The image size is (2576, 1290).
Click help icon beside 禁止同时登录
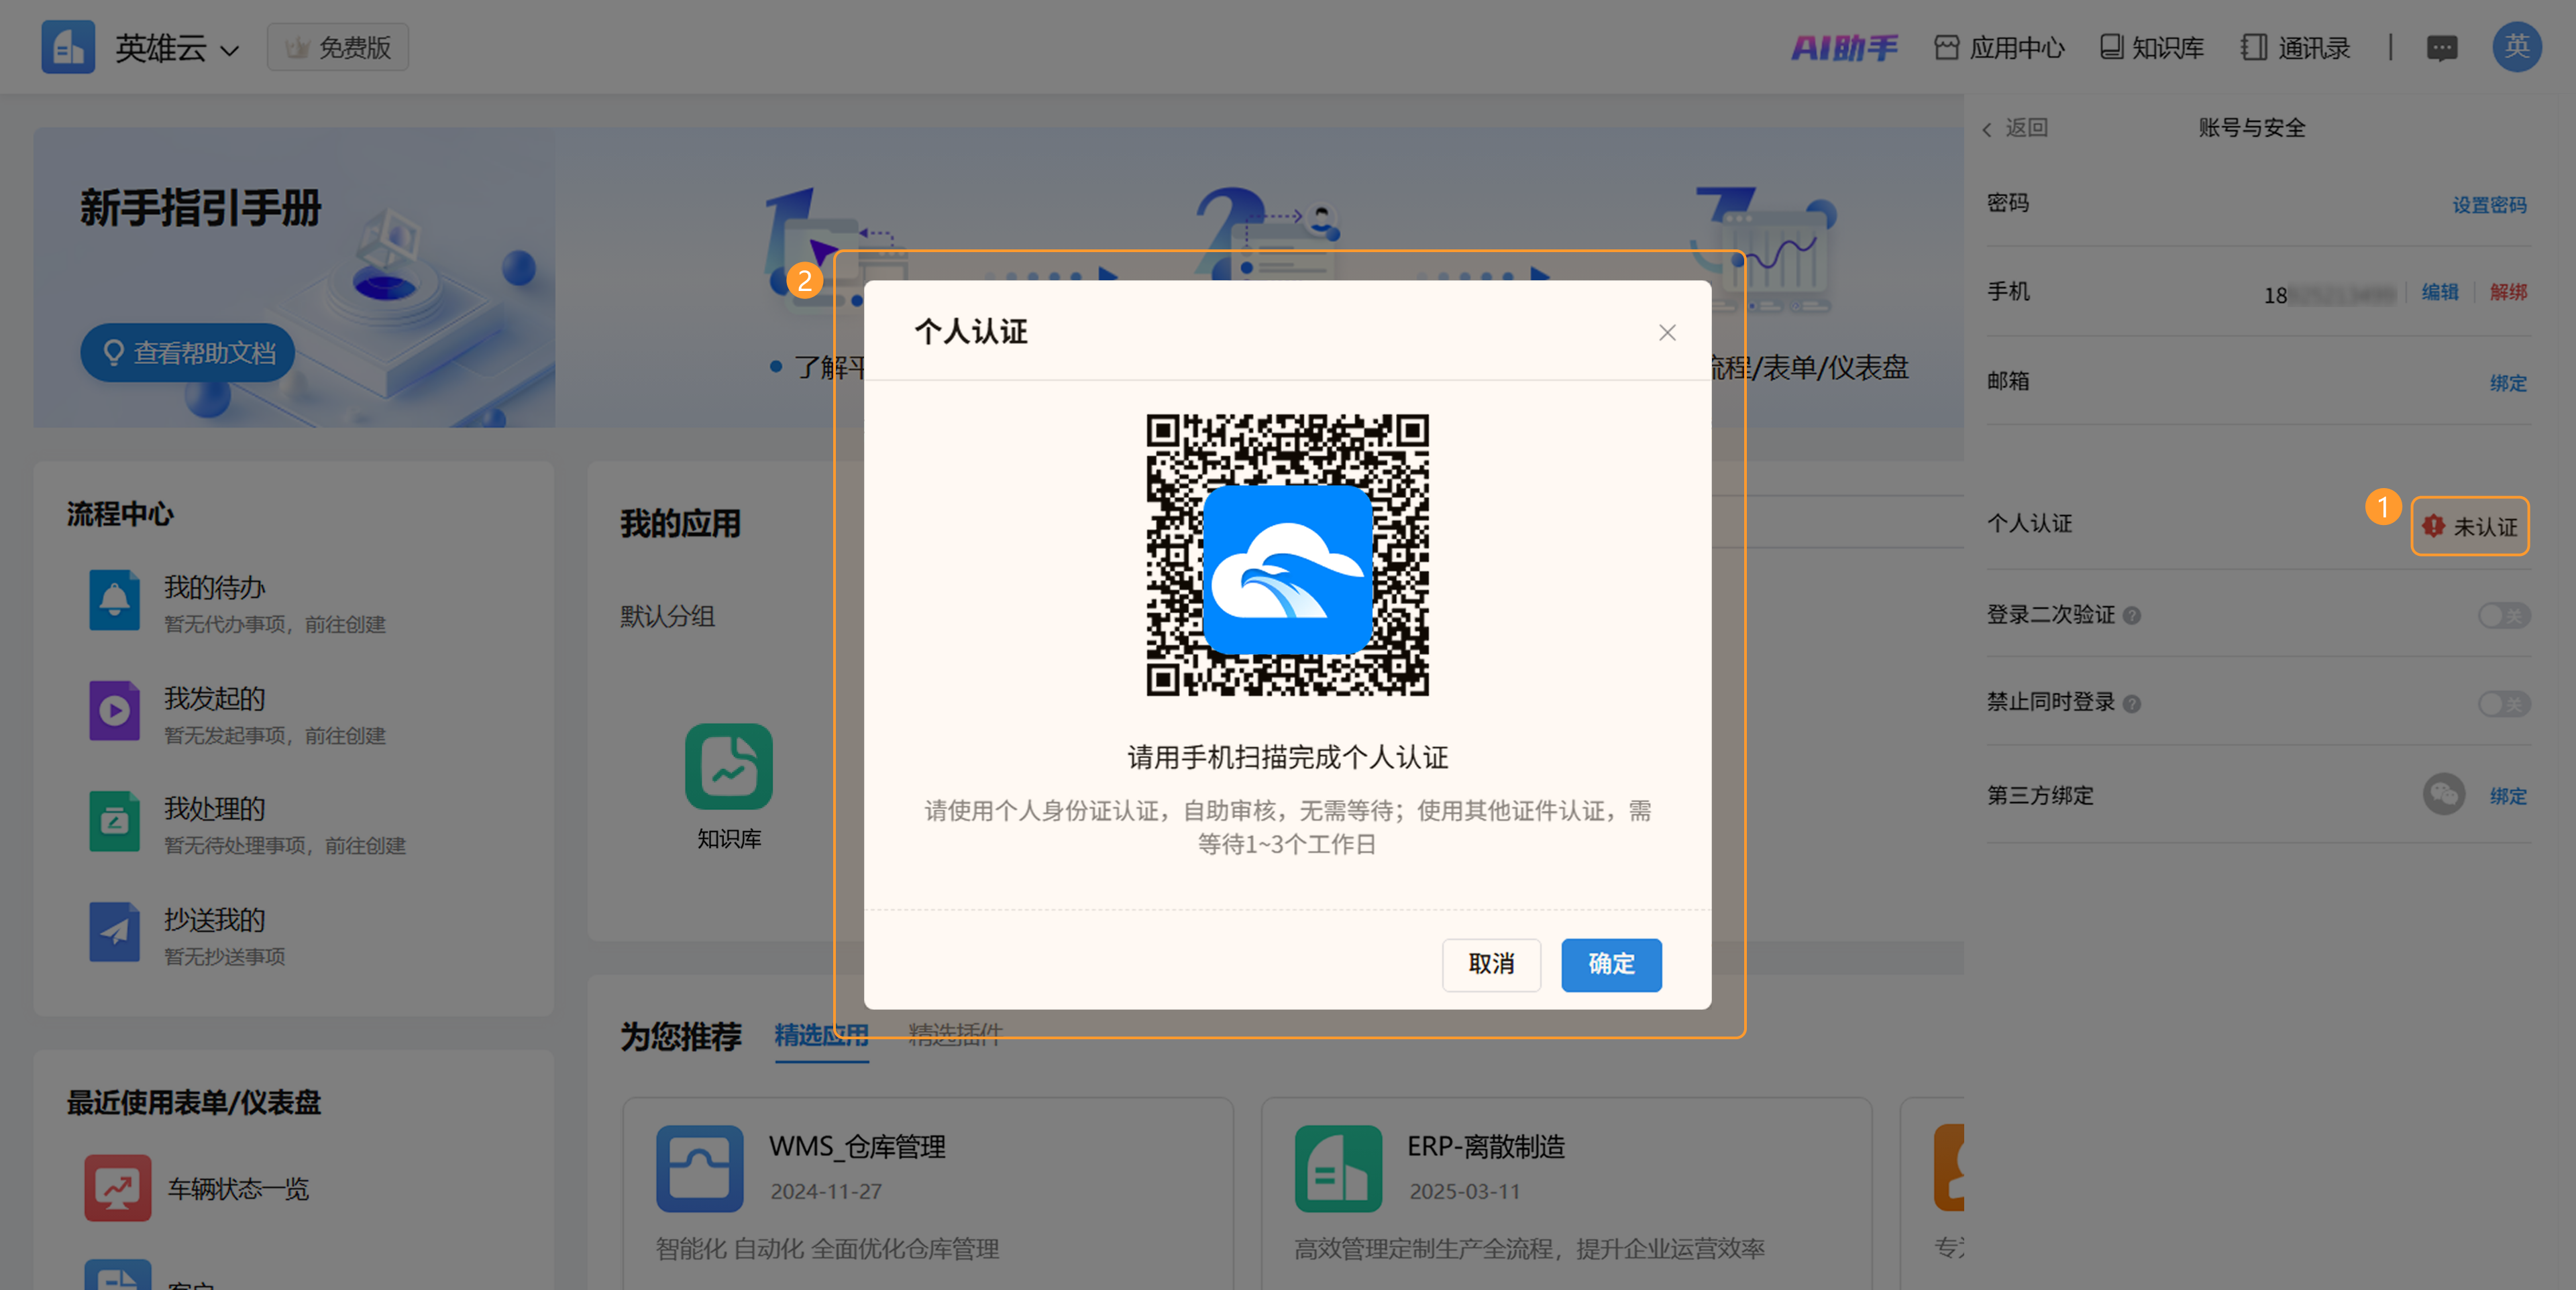tap(2131, 703)
